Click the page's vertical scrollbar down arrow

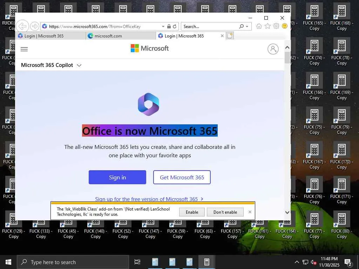[x=287, y=212]
